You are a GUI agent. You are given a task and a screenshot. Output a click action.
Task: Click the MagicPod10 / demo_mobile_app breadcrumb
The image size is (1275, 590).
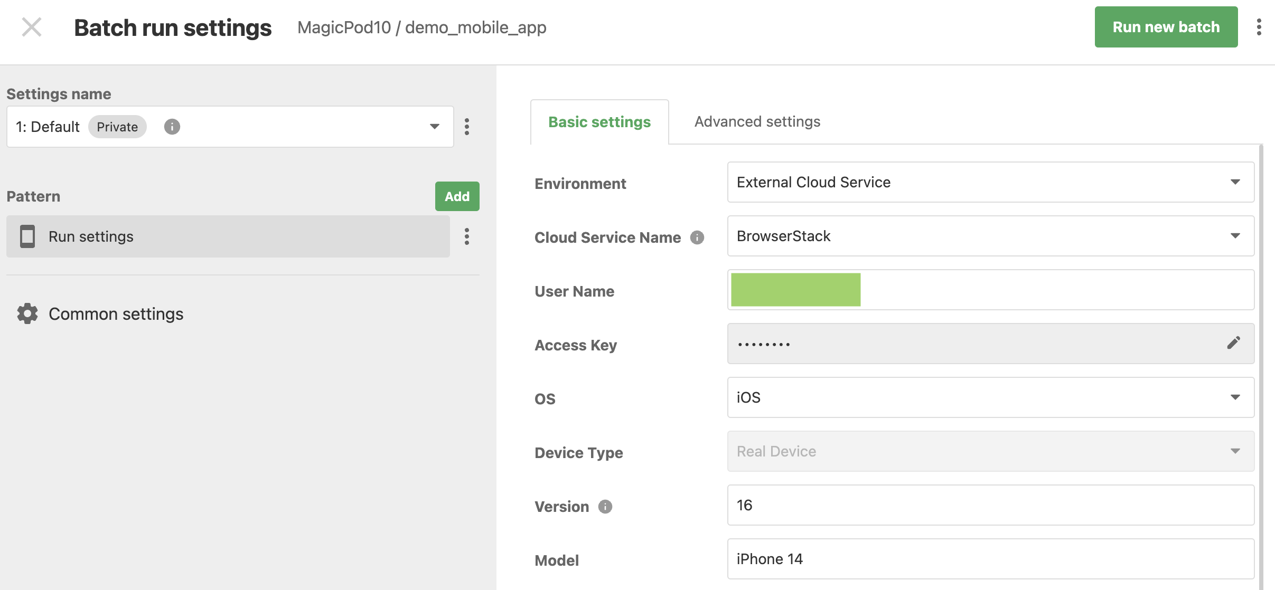point(421,27)
